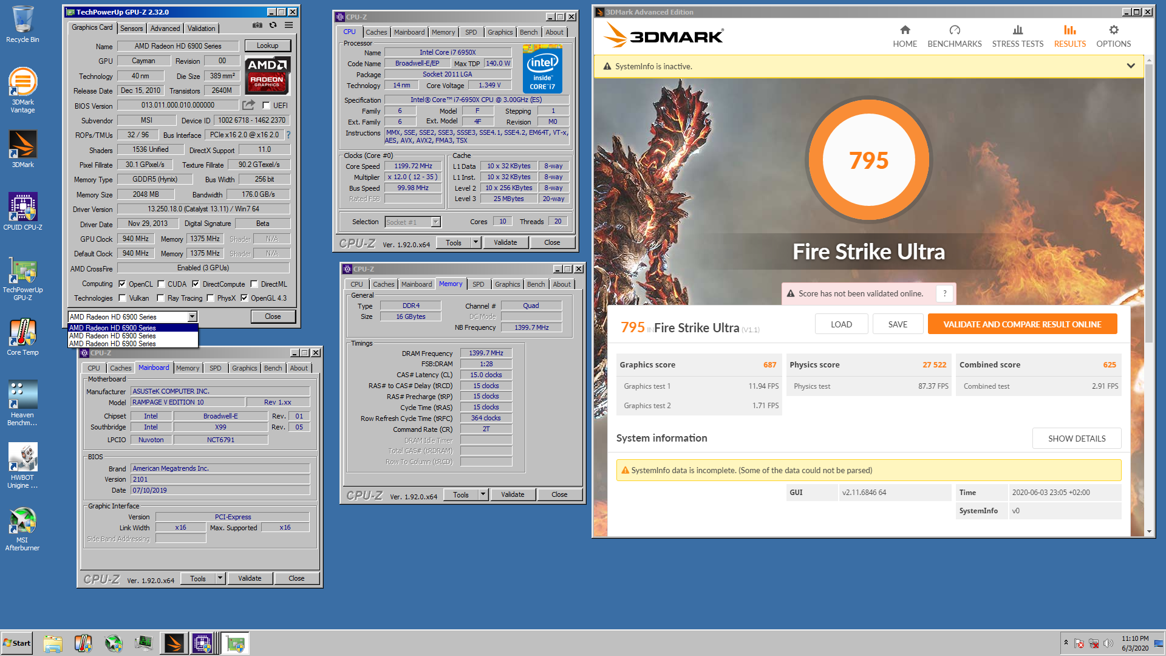Toggle OpenCL checkbox
Viewport: 1166px width, 656px height.
pos(122,284)
